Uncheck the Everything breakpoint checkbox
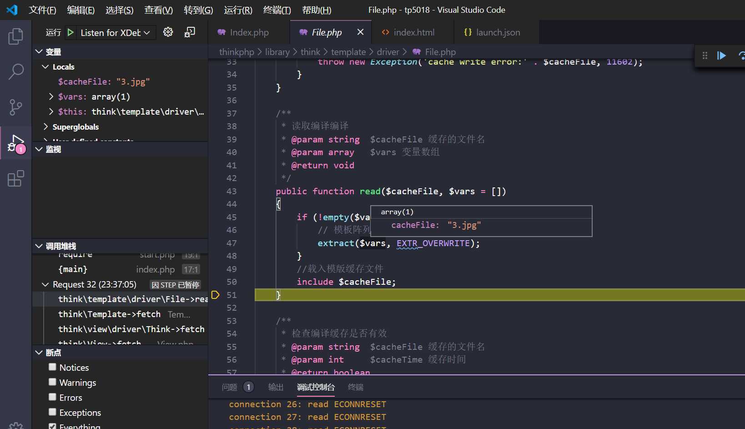The width and height of the screenshot is (745, 429). (x=53, y=427)
